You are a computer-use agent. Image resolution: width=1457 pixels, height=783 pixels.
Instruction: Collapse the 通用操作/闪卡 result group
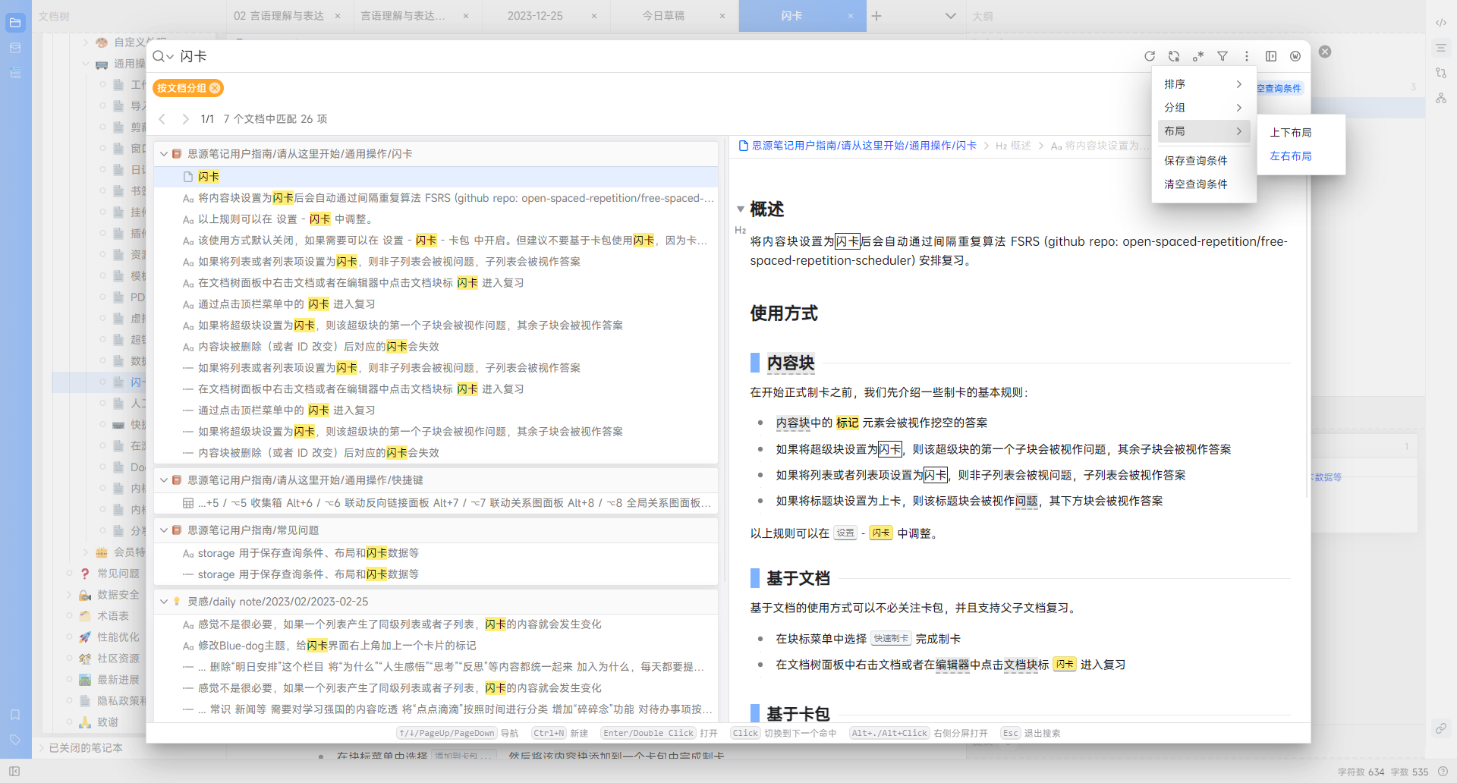pos(164,154)
